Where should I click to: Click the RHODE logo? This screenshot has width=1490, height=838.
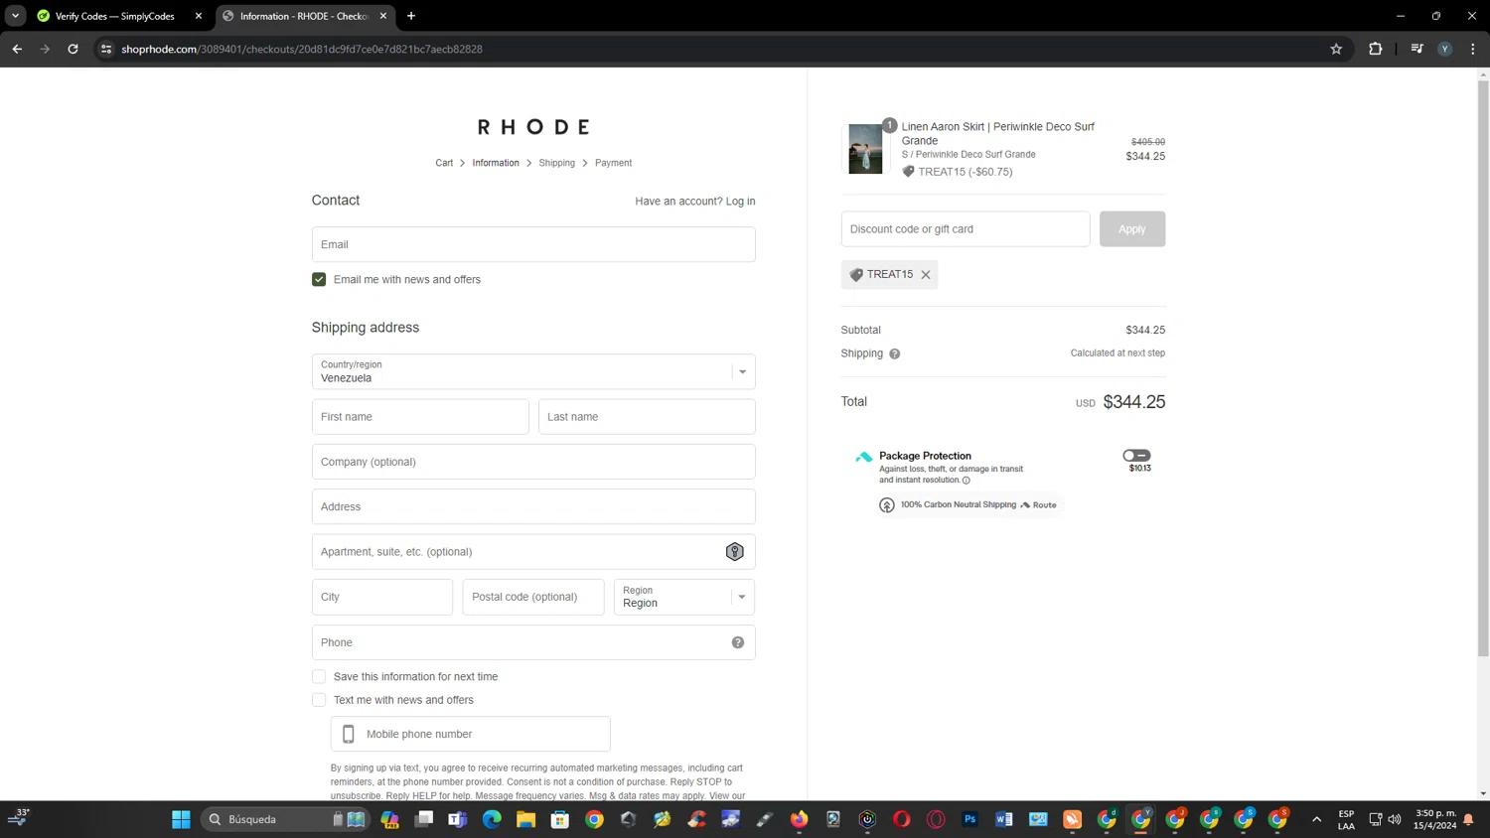(x=533, y=127)
